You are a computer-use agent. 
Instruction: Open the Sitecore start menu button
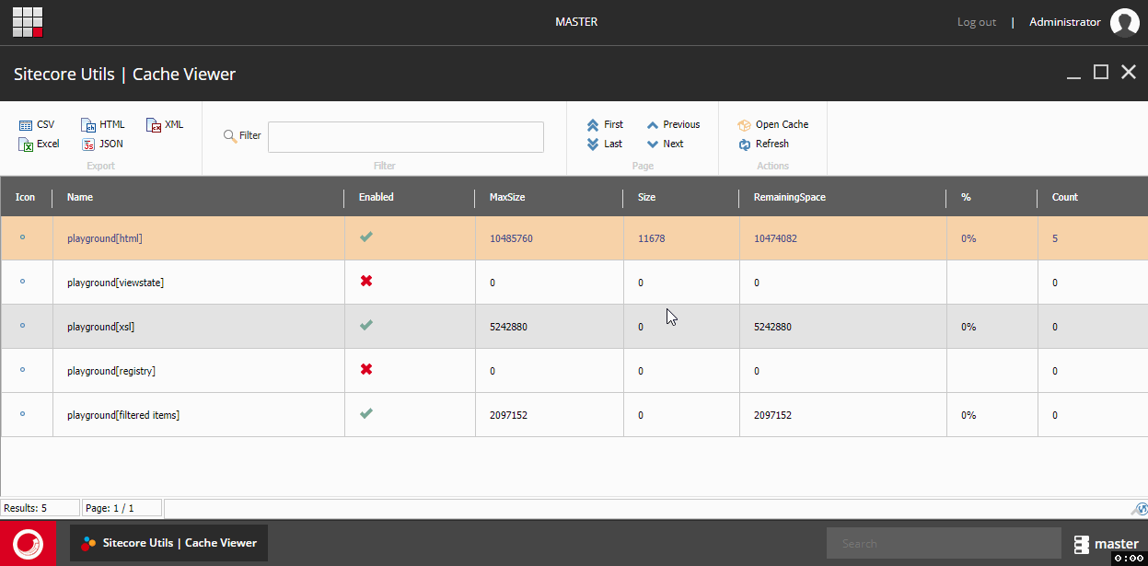pyautogui.click(x=28, y=543)
